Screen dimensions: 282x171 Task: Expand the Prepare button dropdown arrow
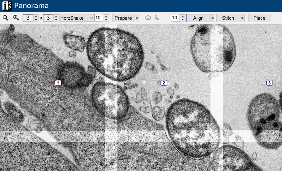[137, 18]
